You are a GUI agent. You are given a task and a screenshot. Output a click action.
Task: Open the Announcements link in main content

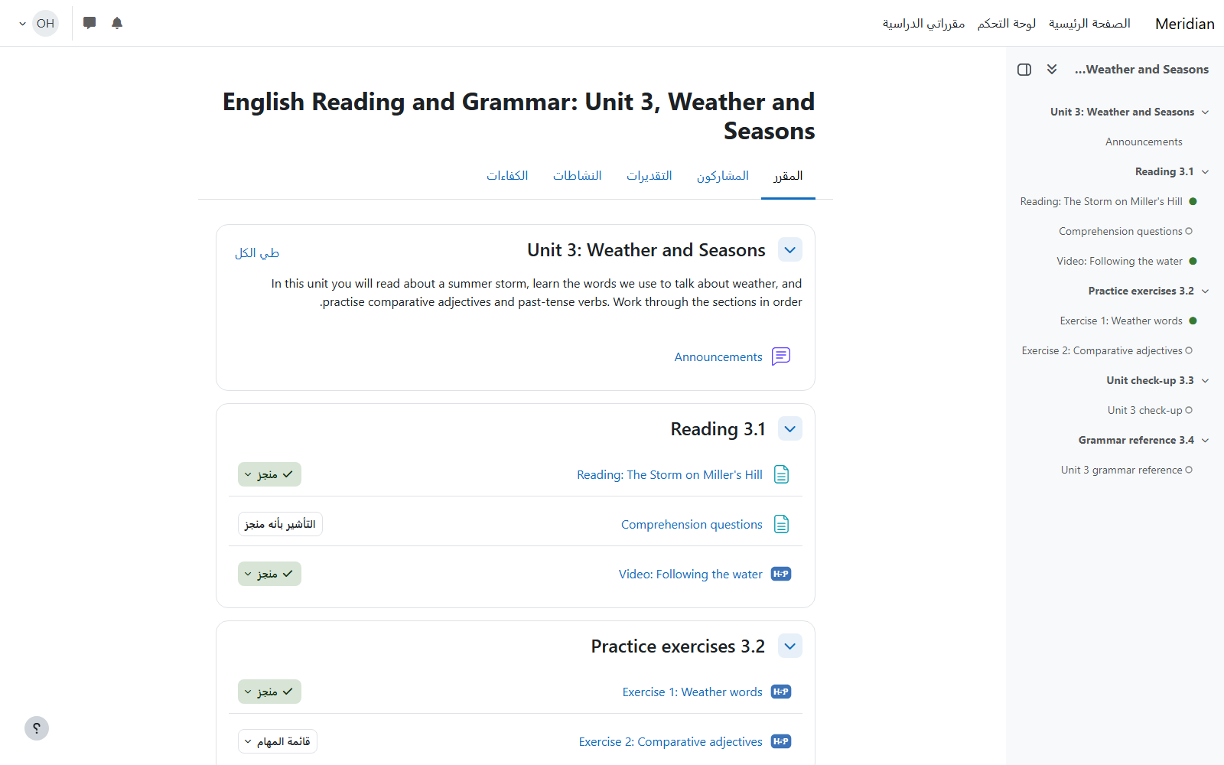click(718, 356)
